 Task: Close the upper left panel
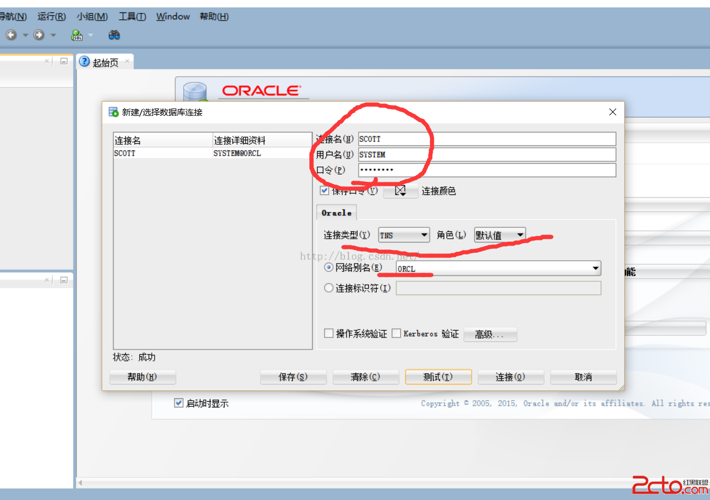pyautogui.click(x=47, y=61)
